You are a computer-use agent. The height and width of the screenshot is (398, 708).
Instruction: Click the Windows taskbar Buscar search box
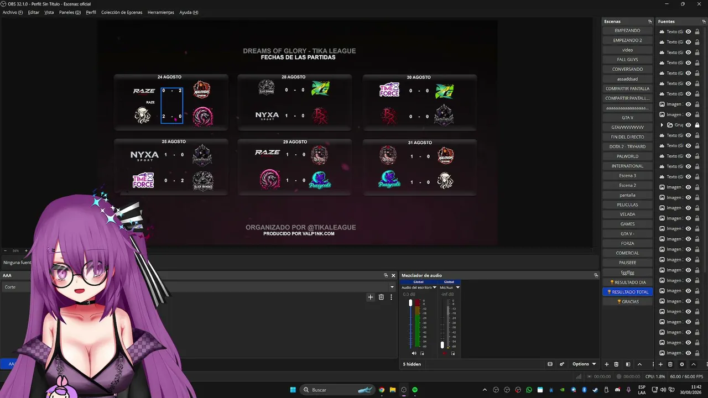pos(337,390)
